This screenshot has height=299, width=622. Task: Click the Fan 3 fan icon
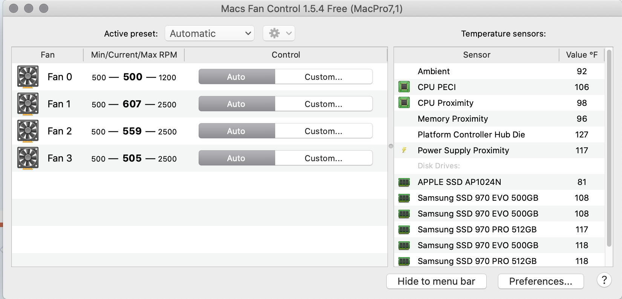point(28,158)
